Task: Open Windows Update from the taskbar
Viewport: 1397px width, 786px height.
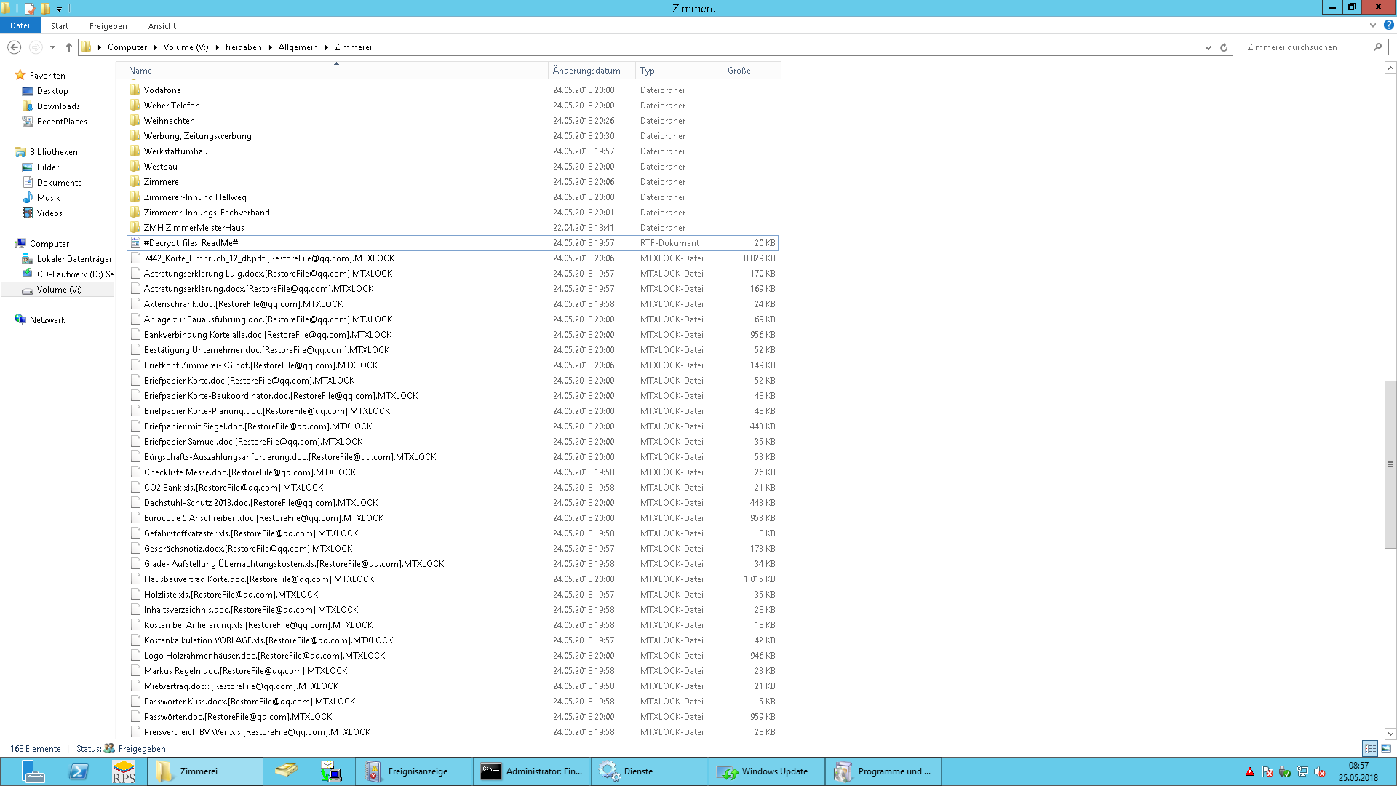Action: pyautogui.click(x=767, y=771)
